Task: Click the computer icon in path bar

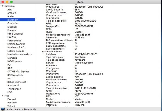Action: pos(3,109)
